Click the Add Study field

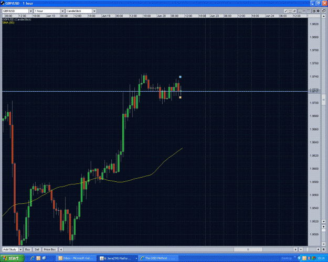[x=10, y=249]
